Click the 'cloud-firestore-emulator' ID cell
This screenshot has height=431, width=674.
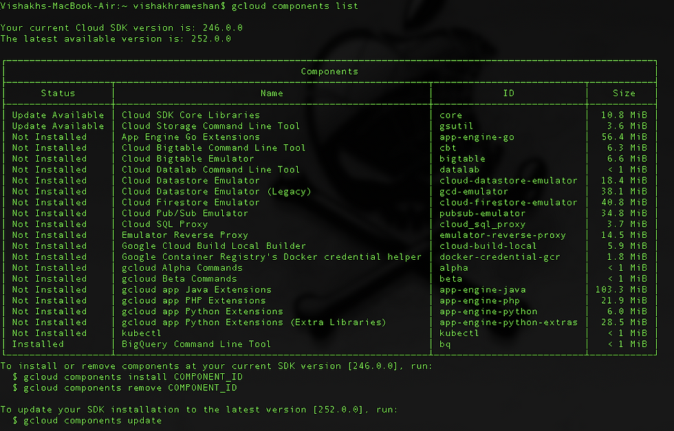(508, 202)
